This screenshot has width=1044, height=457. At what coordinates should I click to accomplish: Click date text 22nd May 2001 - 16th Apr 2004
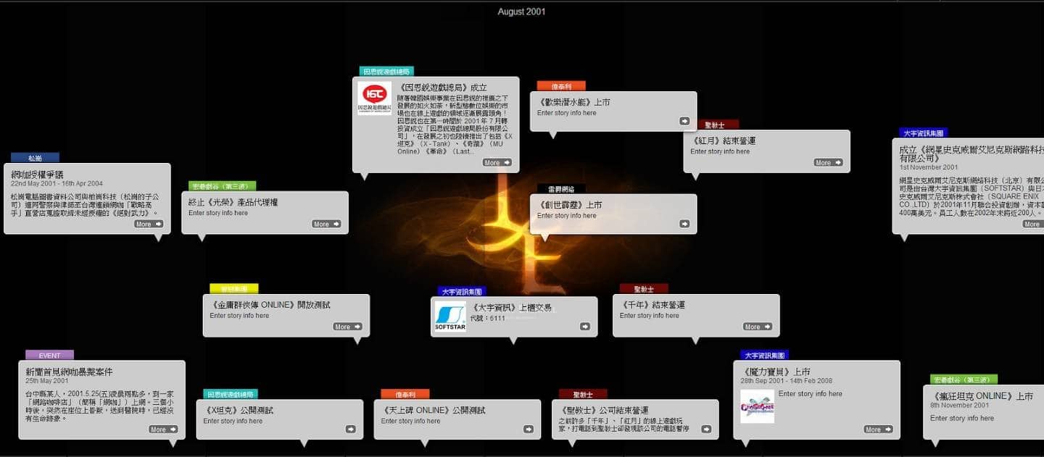57,184
